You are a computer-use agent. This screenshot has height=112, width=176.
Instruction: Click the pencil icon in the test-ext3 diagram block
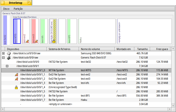36,41
